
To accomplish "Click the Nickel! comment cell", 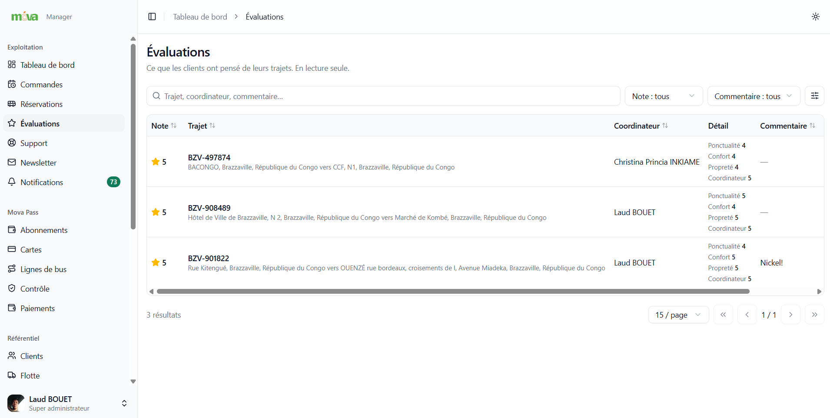I will pos(771,262).
